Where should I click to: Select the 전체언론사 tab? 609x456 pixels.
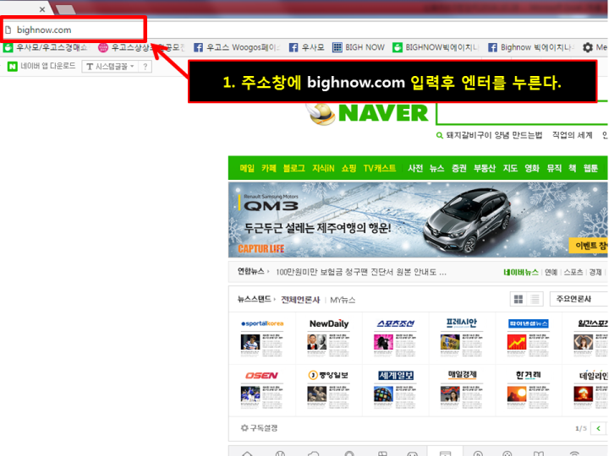click(300, 300)
